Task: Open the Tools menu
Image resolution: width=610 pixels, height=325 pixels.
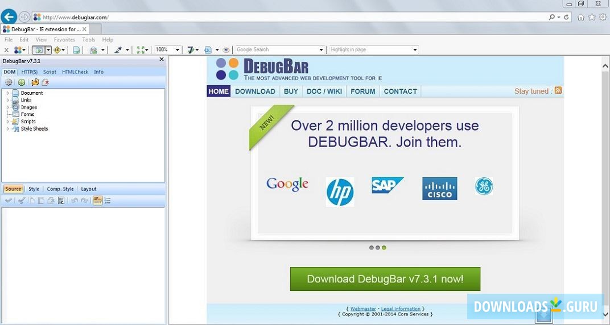Action: click(89, 40)
